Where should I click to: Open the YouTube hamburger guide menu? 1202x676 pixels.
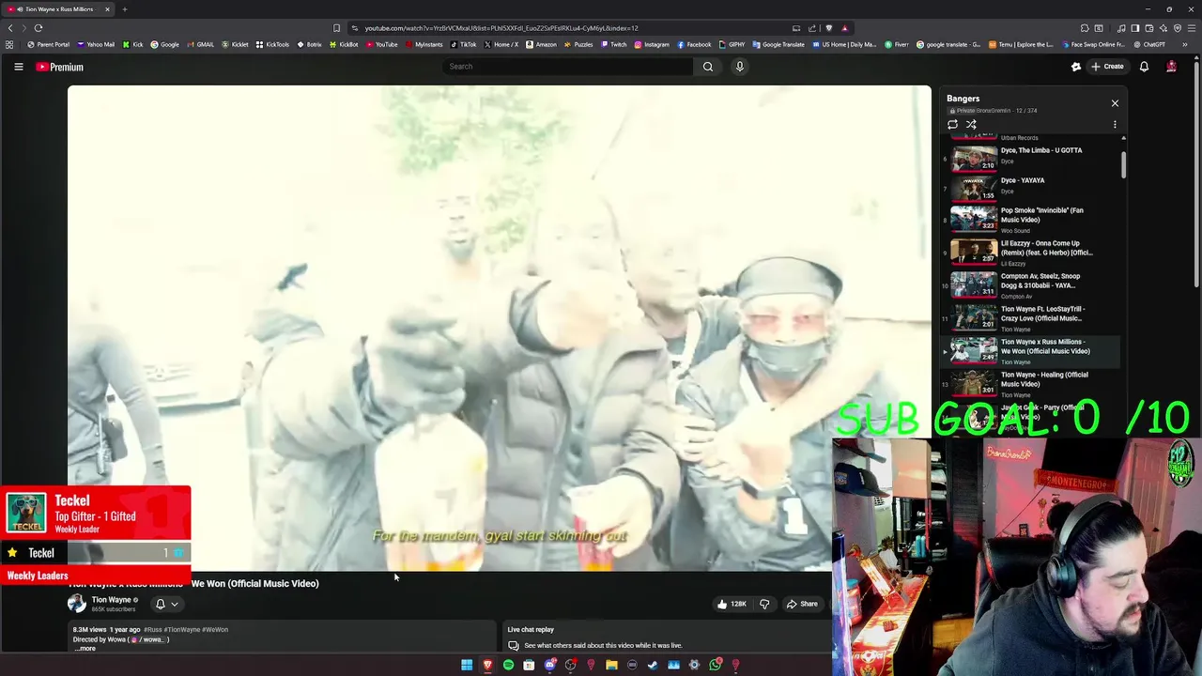[x=18, y=67]
